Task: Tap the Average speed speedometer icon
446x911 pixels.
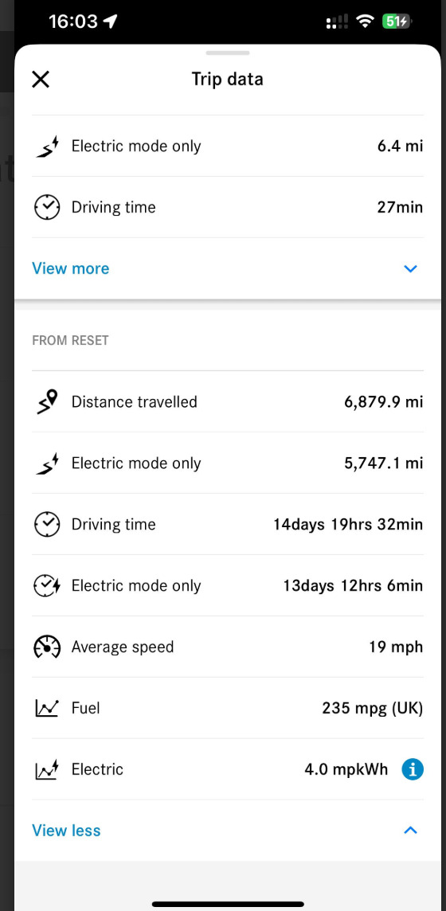Action: [47, 647]
